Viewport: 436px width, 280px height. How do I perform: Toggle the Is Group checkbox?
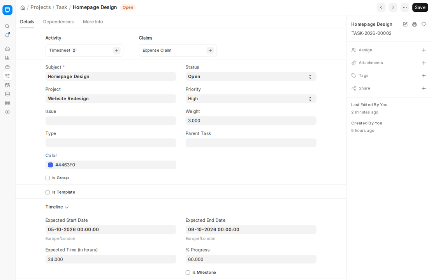click(x=47, y=178)
